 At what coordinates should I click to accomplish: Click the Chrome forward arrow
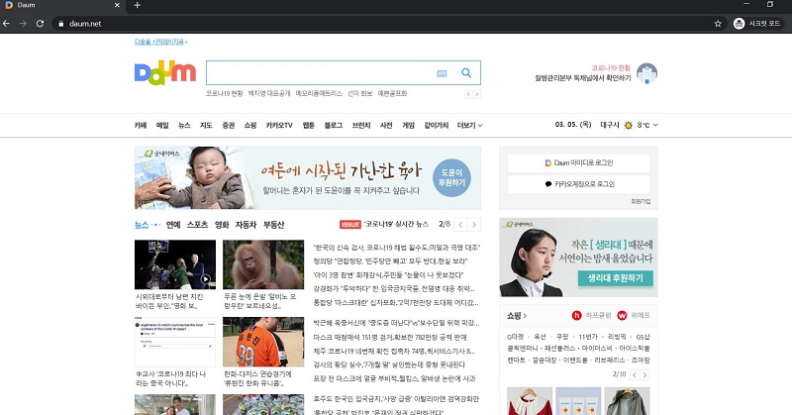pyautogui.click(x=23, y=23)
